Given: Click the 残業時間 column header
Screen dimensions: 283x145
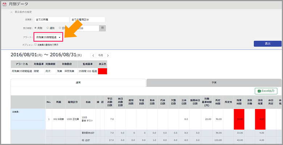Looking at the screenshot, I should pos(239,102).
